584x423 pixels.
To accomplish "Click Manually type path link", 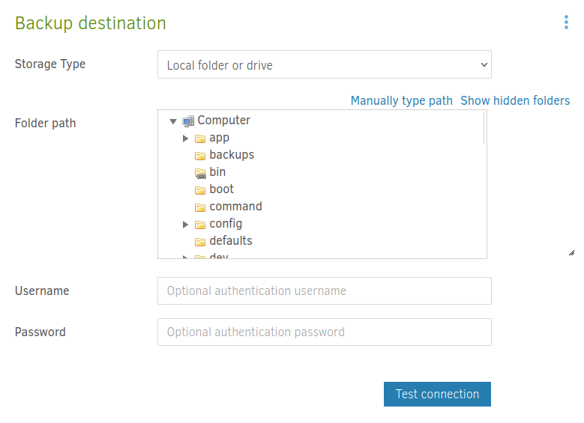I will tap(401, 100).
